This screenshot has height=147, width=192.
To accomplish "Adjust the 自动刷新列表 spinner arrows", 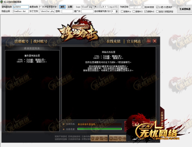I will 117,11.
